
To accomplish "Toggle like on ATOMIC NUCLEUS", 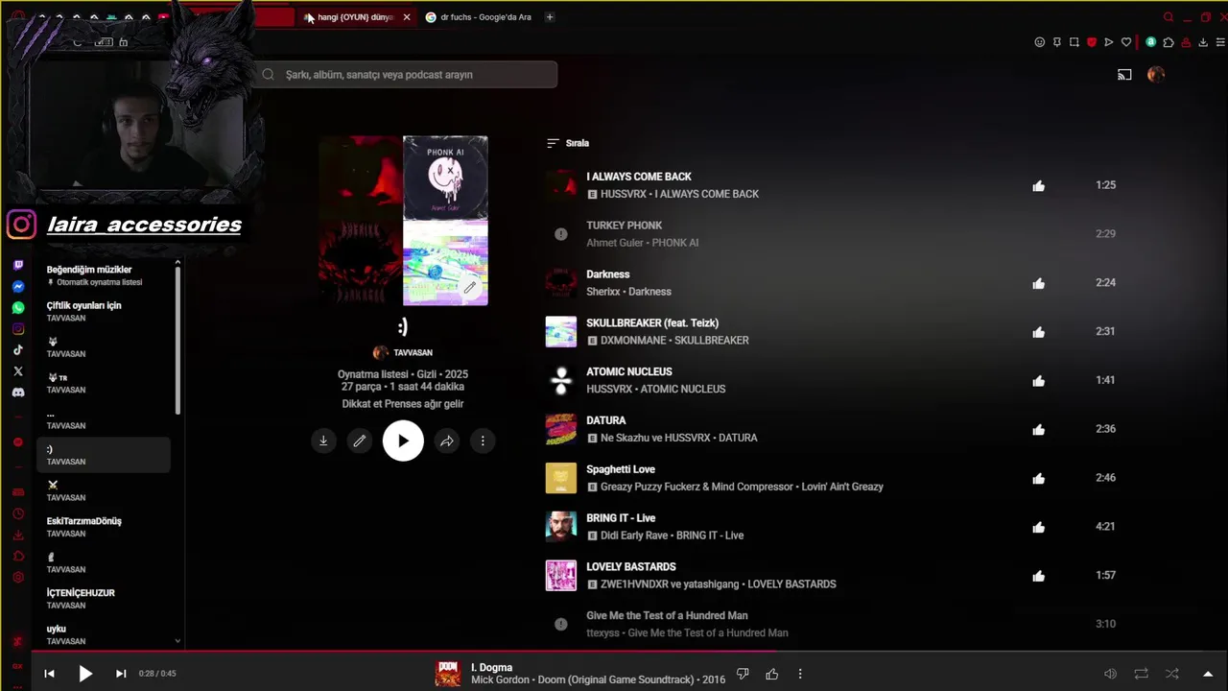I will 1038,381.
